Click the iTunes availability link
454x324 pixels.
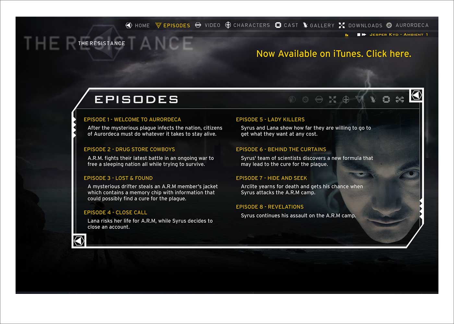point(334,54)
